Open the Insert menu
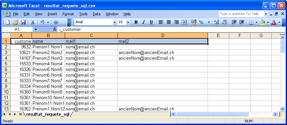Image resolution: width=287 pixels, height=125 pixels. [x=52, y=14]
